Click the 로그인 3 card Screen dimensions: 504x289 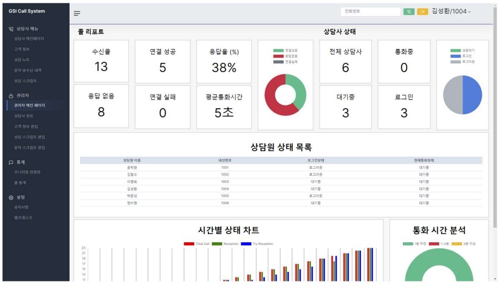(x=404, y=107)
